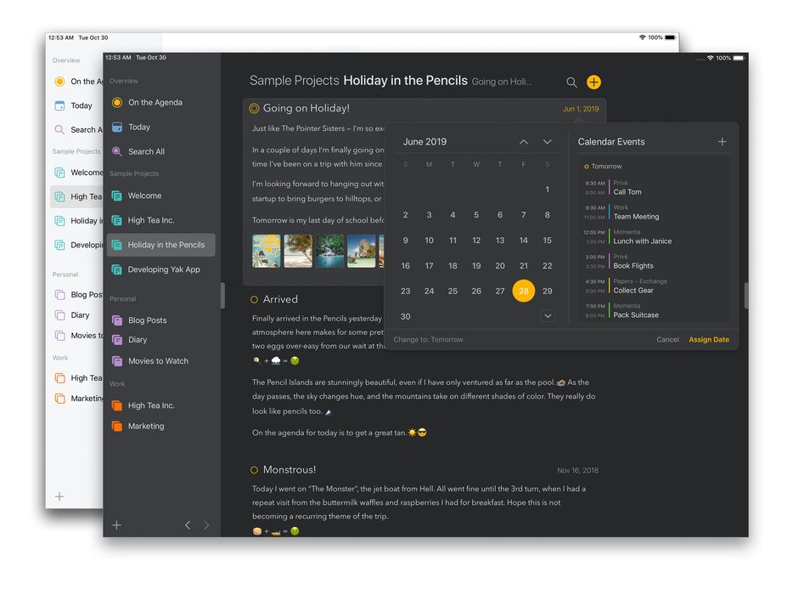Image resolution: width=793 pixels, height=595 pixels.
Task: Toggle agenda circle on Going on Holiday note
Action: coord(254,108)
